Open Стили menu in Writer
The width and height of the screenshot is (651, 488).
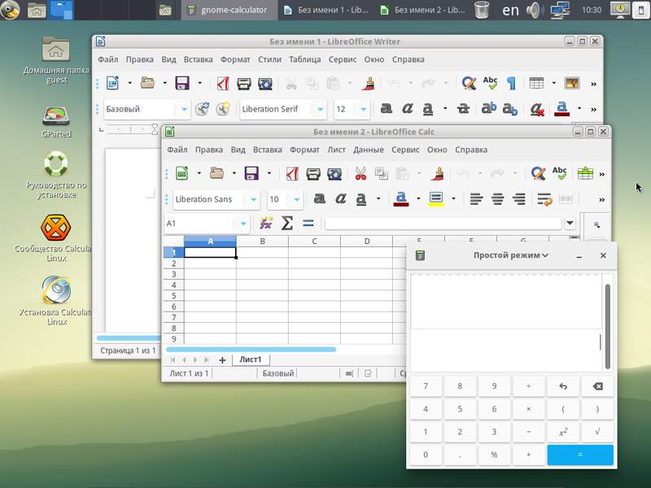pyautogui.click(x=269, y=59)
